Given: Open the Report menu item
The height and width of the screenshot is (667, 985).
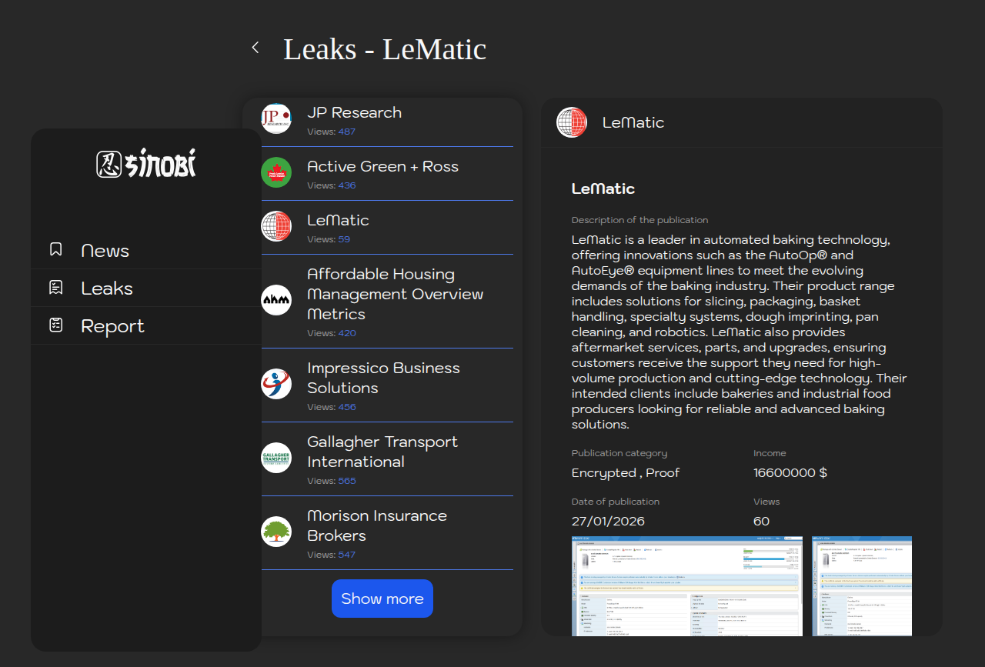Looking at the screenshot, I should [x=112, y=326].
